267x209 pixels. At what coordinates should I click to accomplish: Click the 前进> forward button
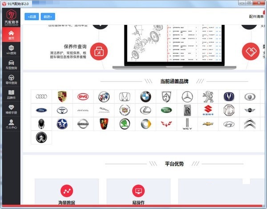pyautogui.click(x=48, y=16)
